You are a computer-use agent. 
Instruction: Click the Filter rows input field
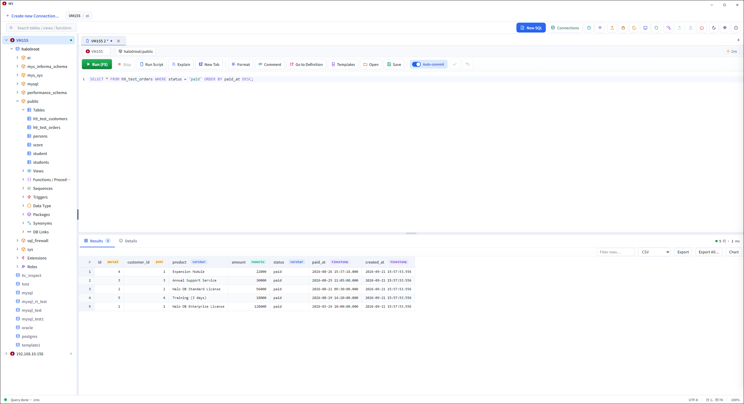(616, 252)
